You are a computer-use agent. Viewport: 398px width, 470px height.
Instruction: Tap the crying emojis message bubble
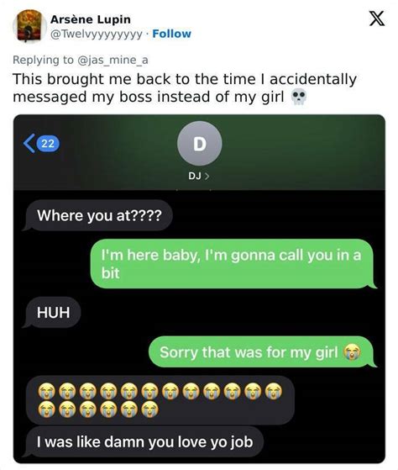160,400
